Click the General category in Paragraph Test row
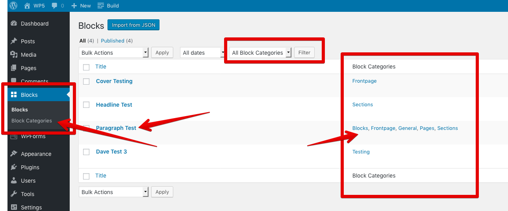Screen dimensions: 508x211 (x=407, y=128)
